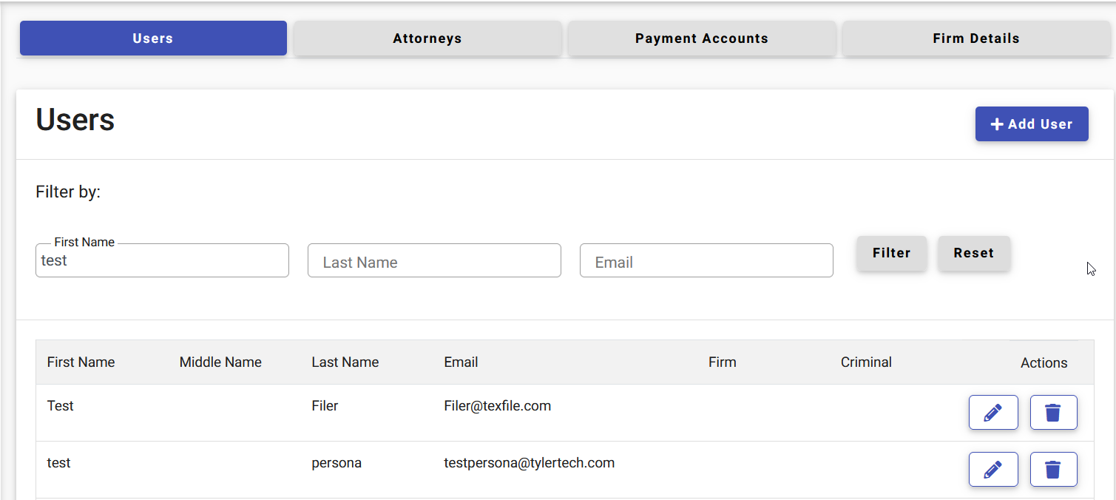Edit the Test Filer user
The width and height of the screenshot is (1116, 500).
pos(993,412)
